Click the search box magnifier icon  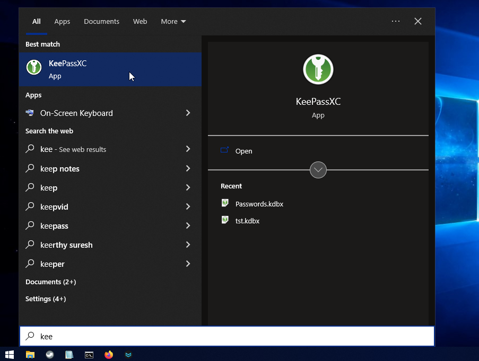click(x=30, y=336)
